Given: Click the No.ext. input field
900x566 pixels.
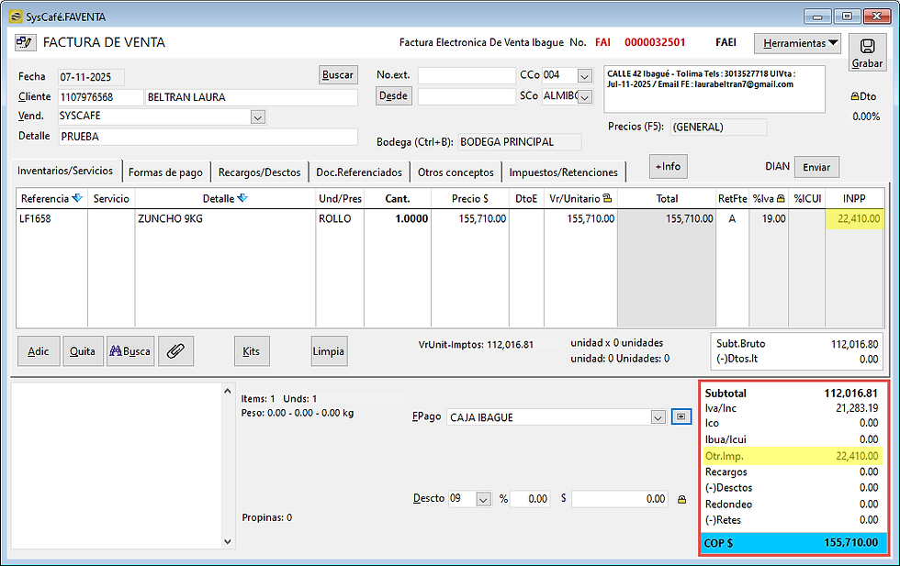Looking at the screenshot, I should (x=467, y=75).
